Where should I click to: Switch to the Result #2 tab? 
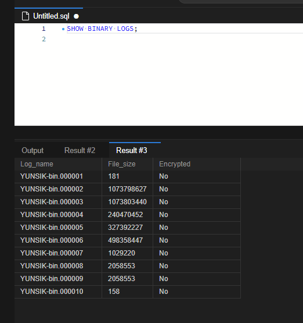tap(80, 150)
